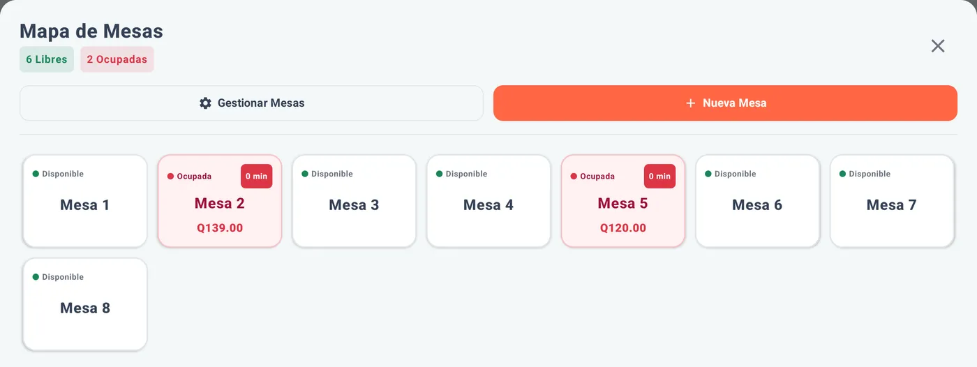Pick the Mesa 7 table card
Viewport: 977px width, 367px height.
892,201
